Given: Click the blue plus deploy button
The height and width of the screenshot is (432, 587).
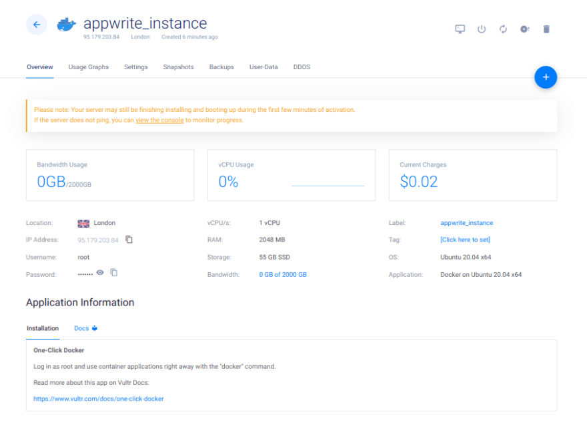Looking at the screenshot, I should [546, 77].
